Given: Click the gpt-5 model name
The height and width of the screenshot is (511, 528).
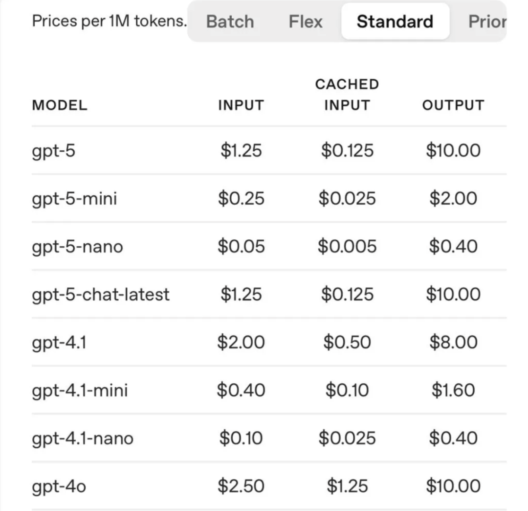Looking at the screenshot, I should pyautogui.click(x=54, y=151).
